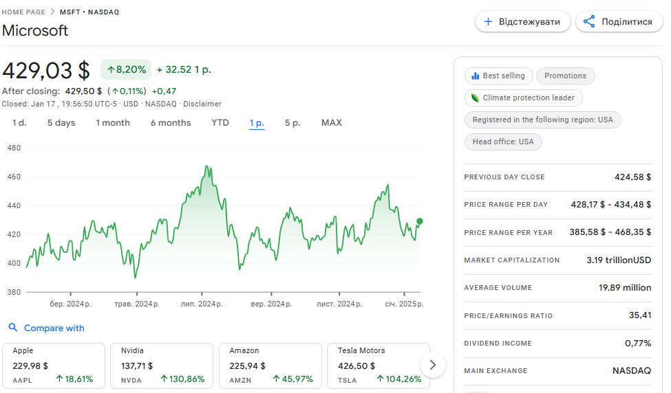Open the Compare with search link
671x393 pixels.
(x=54, y=328)
